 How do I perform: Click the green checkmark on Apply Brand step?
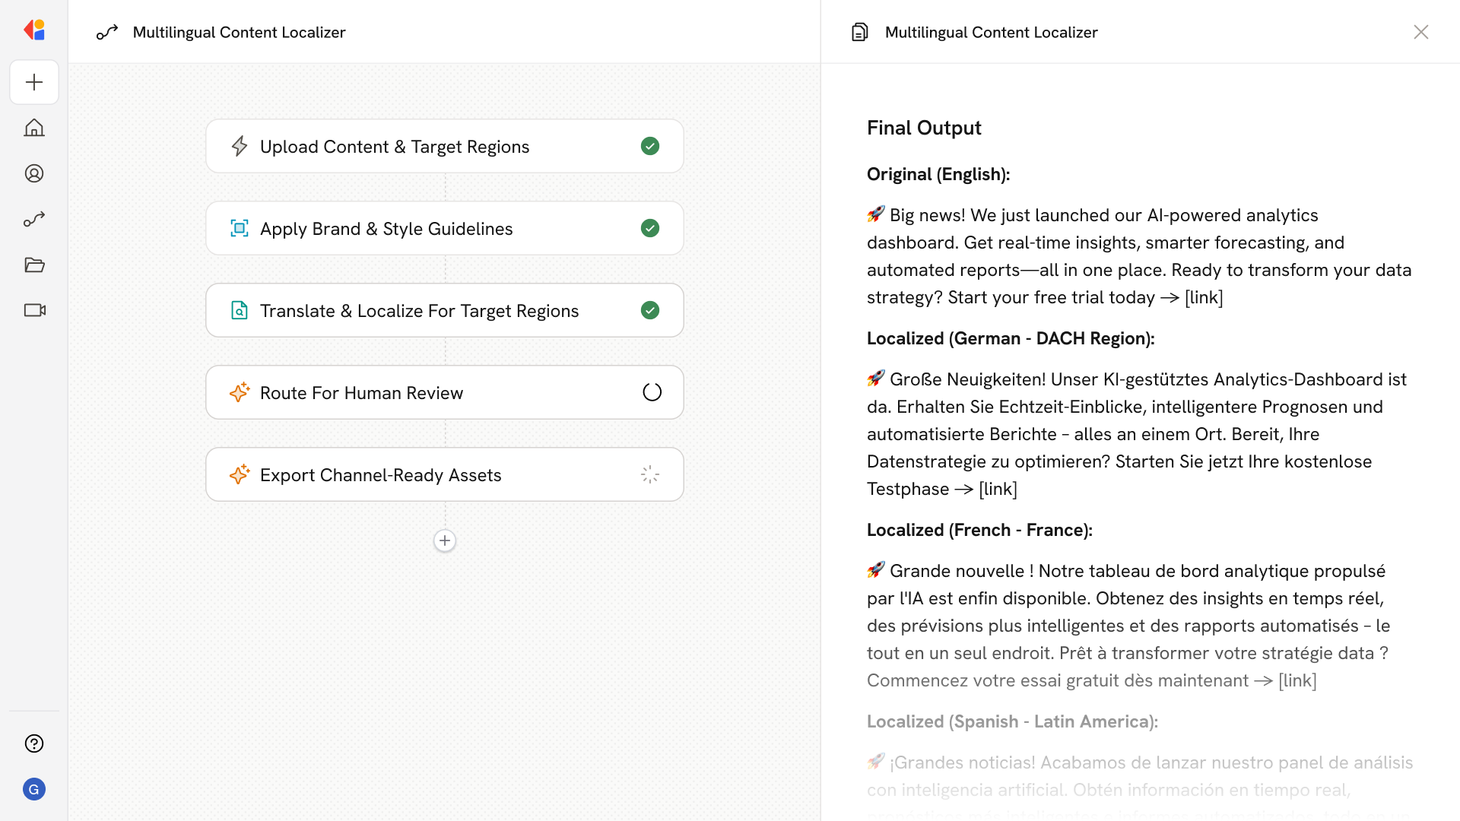tap(650, 228)
